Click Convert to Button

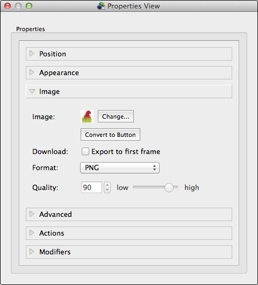tap(110, 135)
